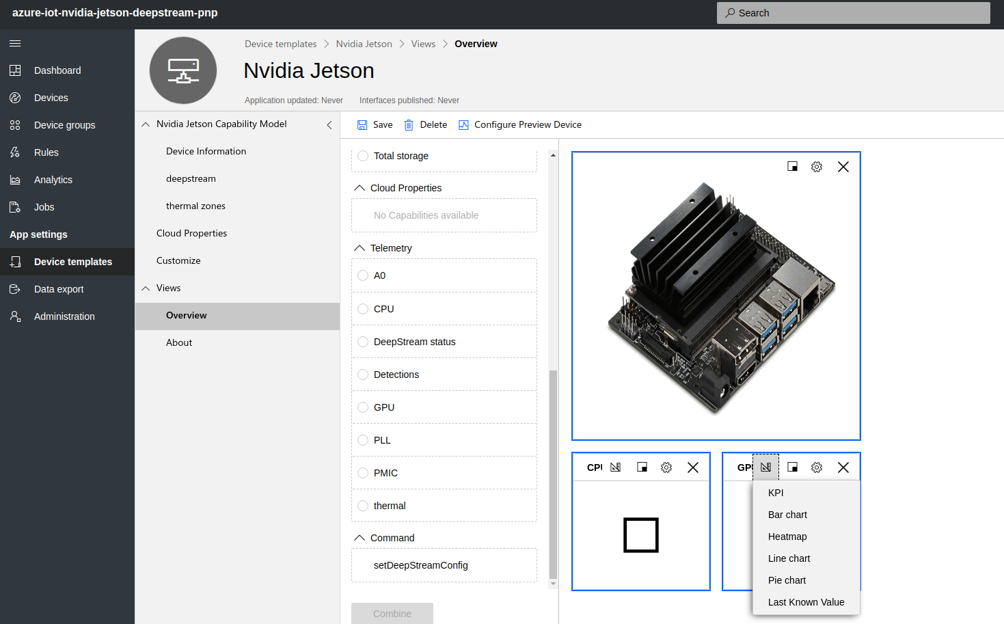Collapse the Command section
Viewport: 1004px width, 624px height.
point(359,538)
